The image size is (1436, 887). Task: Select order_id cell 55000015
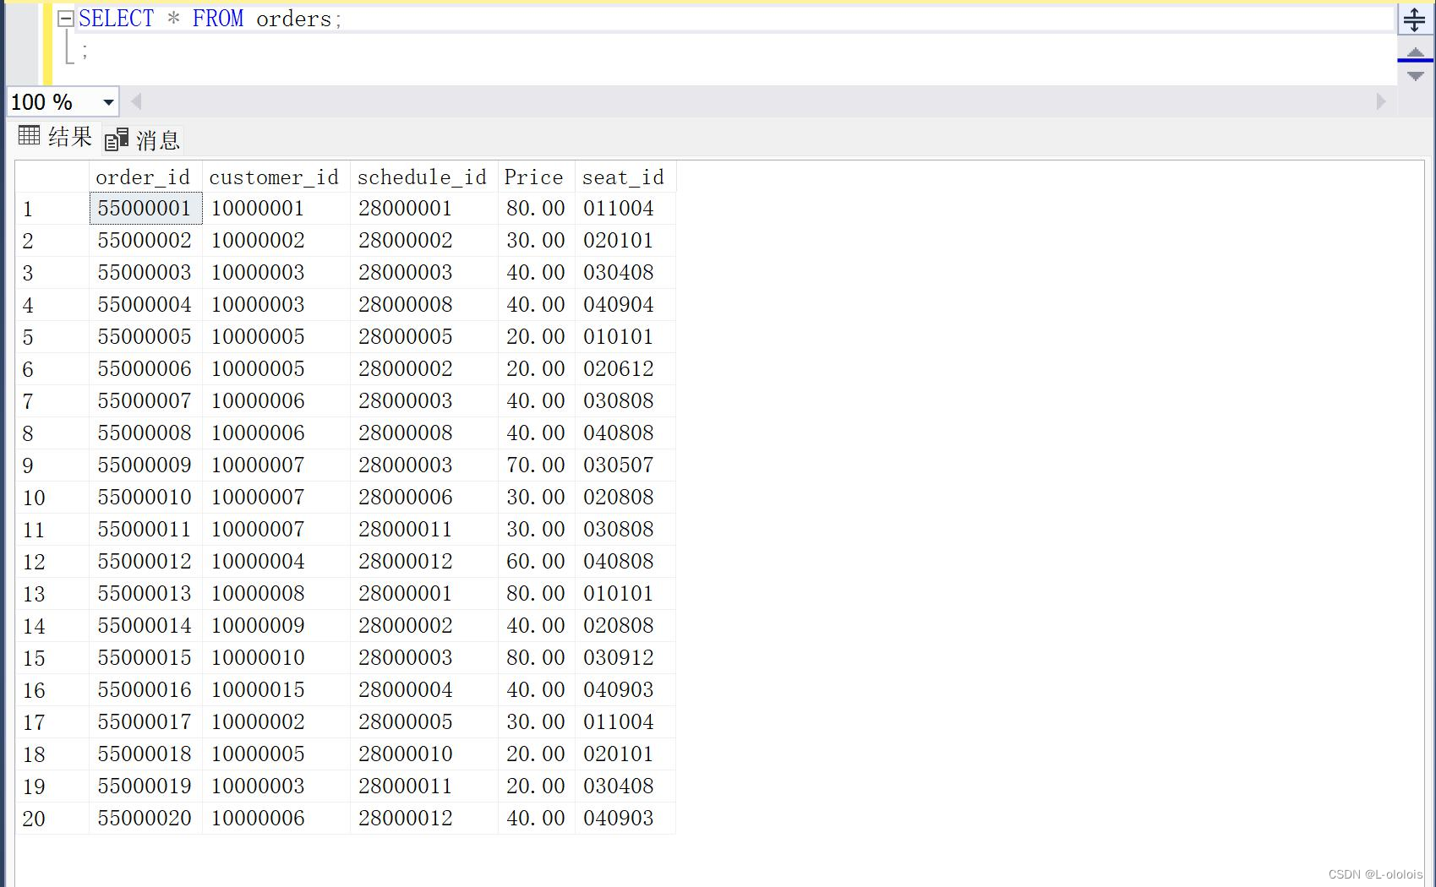[145, 657]
